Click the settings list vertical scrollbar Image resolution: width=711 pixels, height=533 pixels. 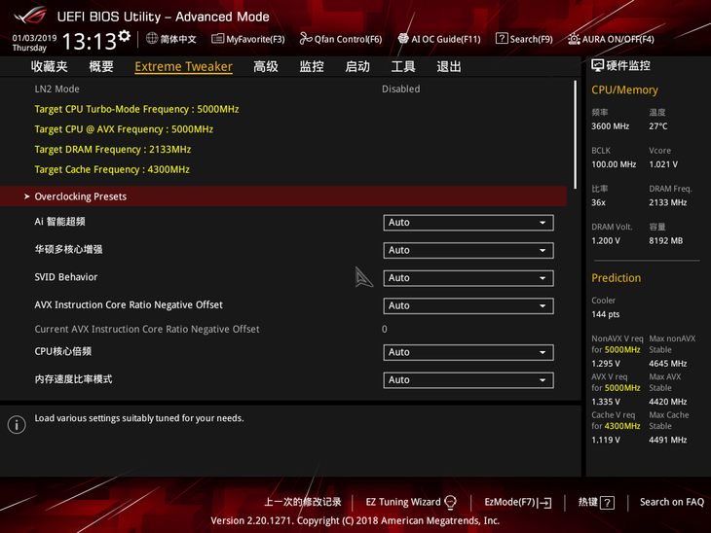[x=575, y=135]
